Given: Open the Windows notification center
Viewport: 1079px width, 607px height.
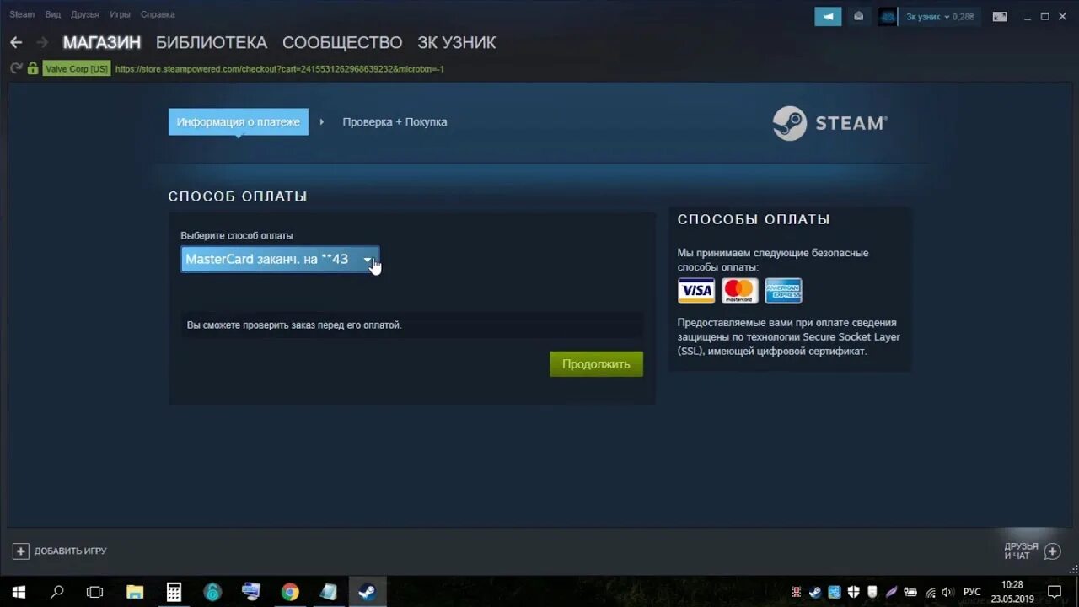Looking at the screenshot, I should point(1055,592).
